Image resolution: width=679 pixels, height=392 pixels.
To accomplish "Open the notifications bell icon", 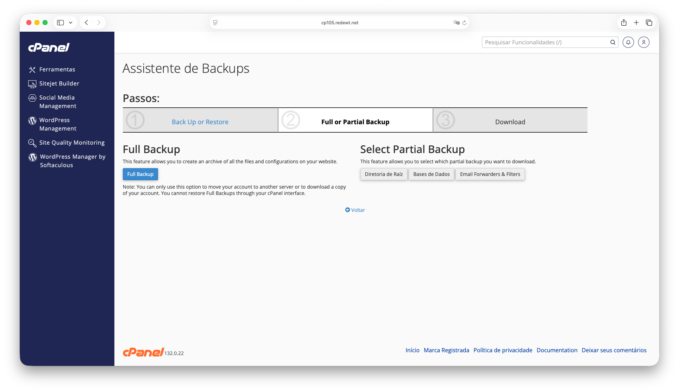I will 628,42.
